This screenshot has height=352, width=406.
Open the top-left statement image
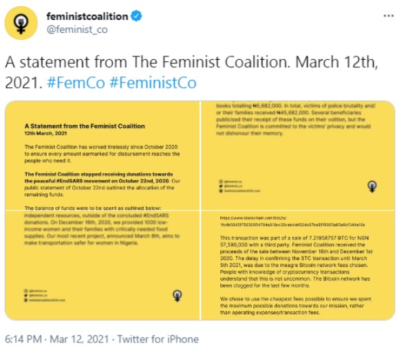[103, 155]
